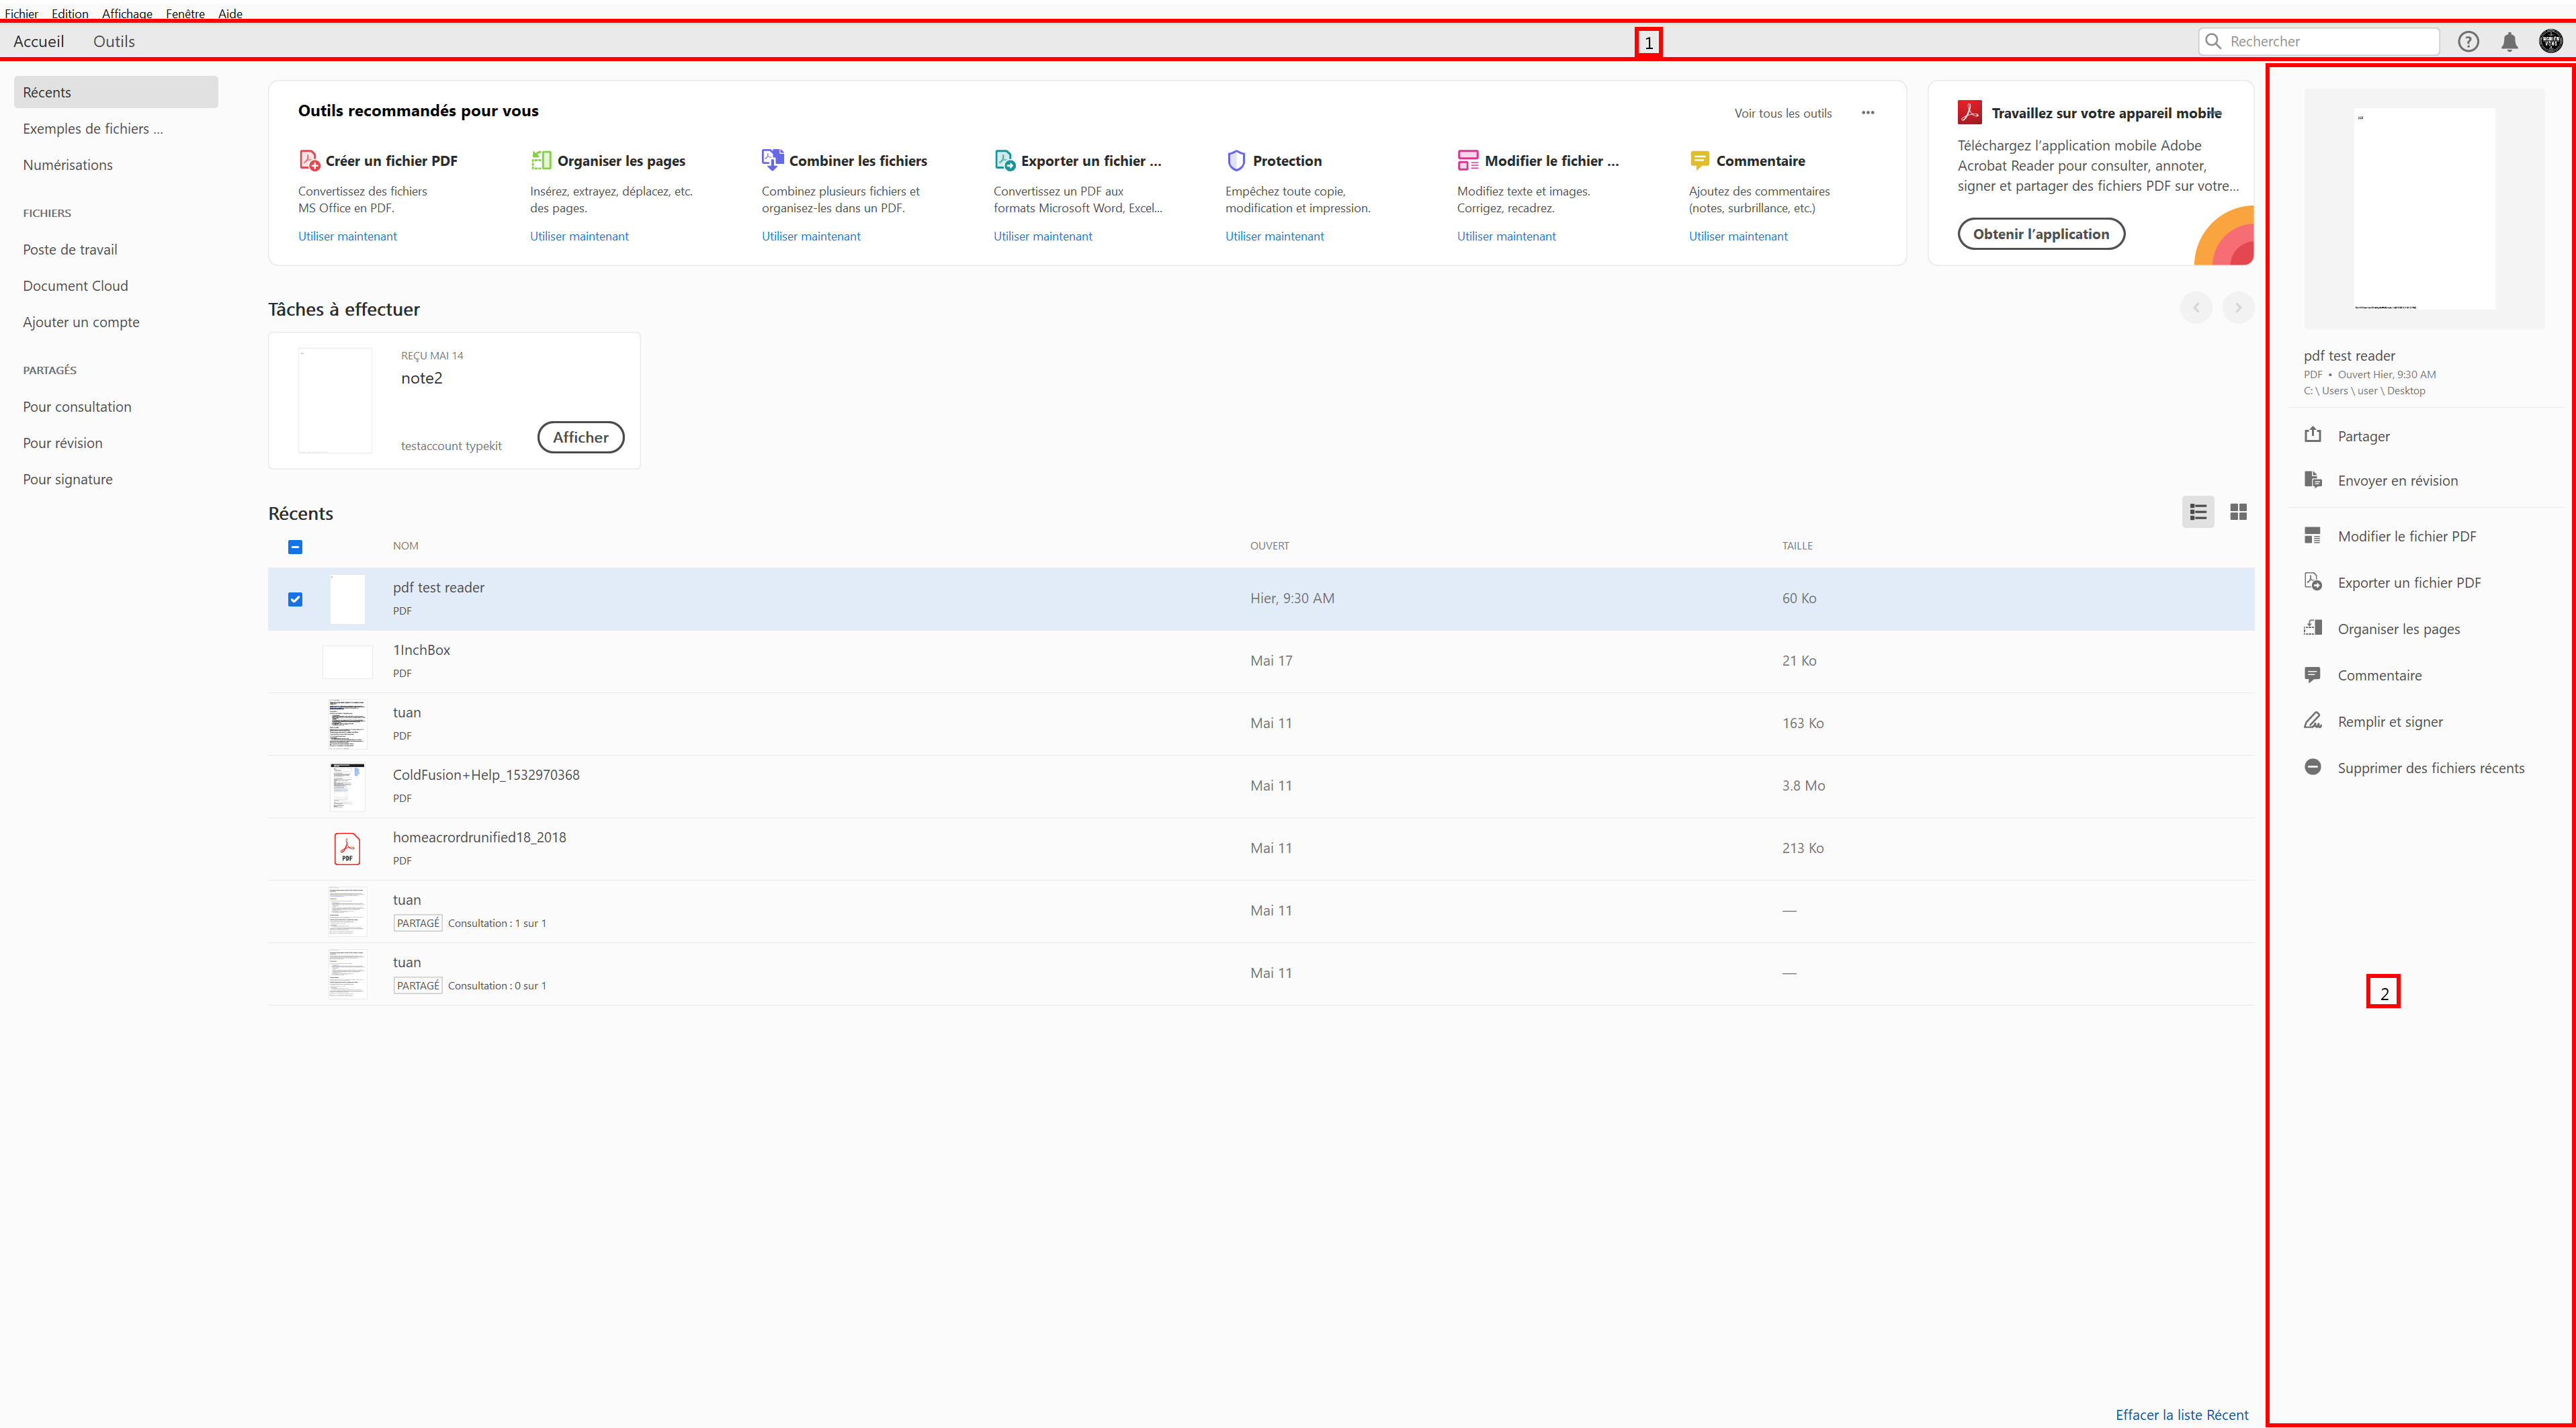The image size is (2576, 1428).
Task: Toggle the select-all checkbox above the file list
Action: [295, 546]
